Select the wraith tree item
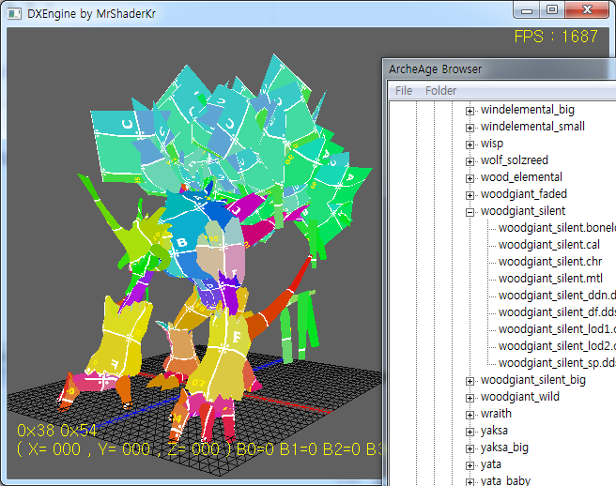 [x=496, y=414]
